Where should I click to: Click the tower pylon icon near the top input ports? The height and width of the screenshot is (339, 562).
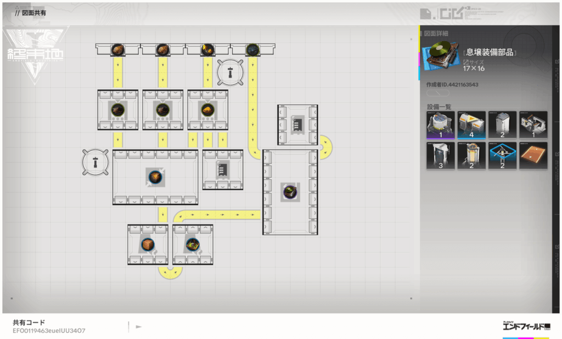pos(229,71)
